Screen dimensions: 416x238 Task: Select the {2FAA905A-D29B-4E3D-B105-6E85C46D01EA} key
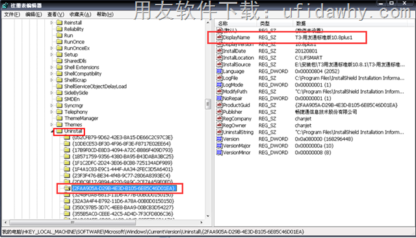point(123,188)
